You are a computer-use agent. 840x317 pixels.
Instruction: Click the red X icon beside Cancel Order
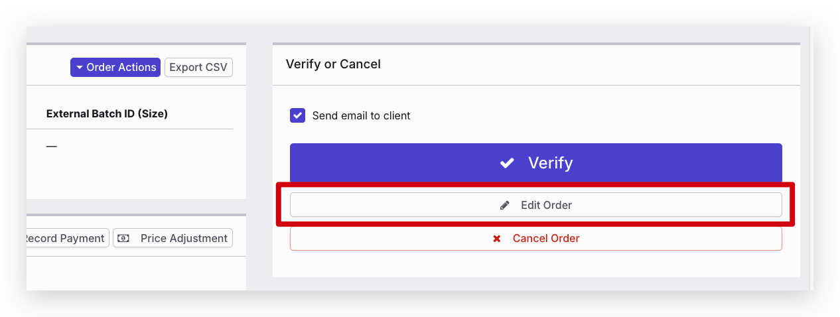(496, 239)
